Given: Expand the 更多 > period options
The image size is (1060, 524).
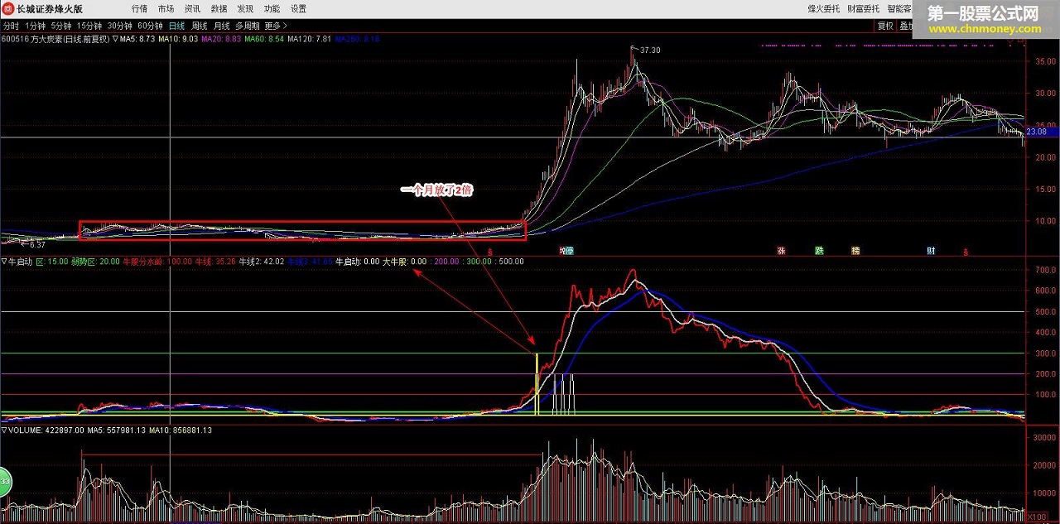Looking at the screenshot, I should (277, 26).
